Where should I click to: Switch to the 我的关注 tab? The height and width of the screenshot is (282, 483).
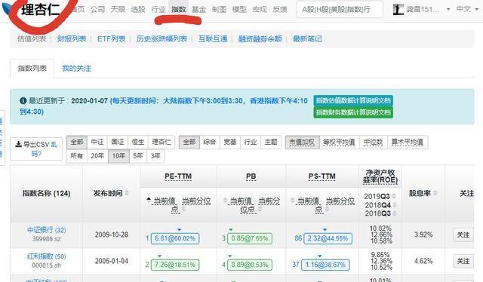click(76, 69)
